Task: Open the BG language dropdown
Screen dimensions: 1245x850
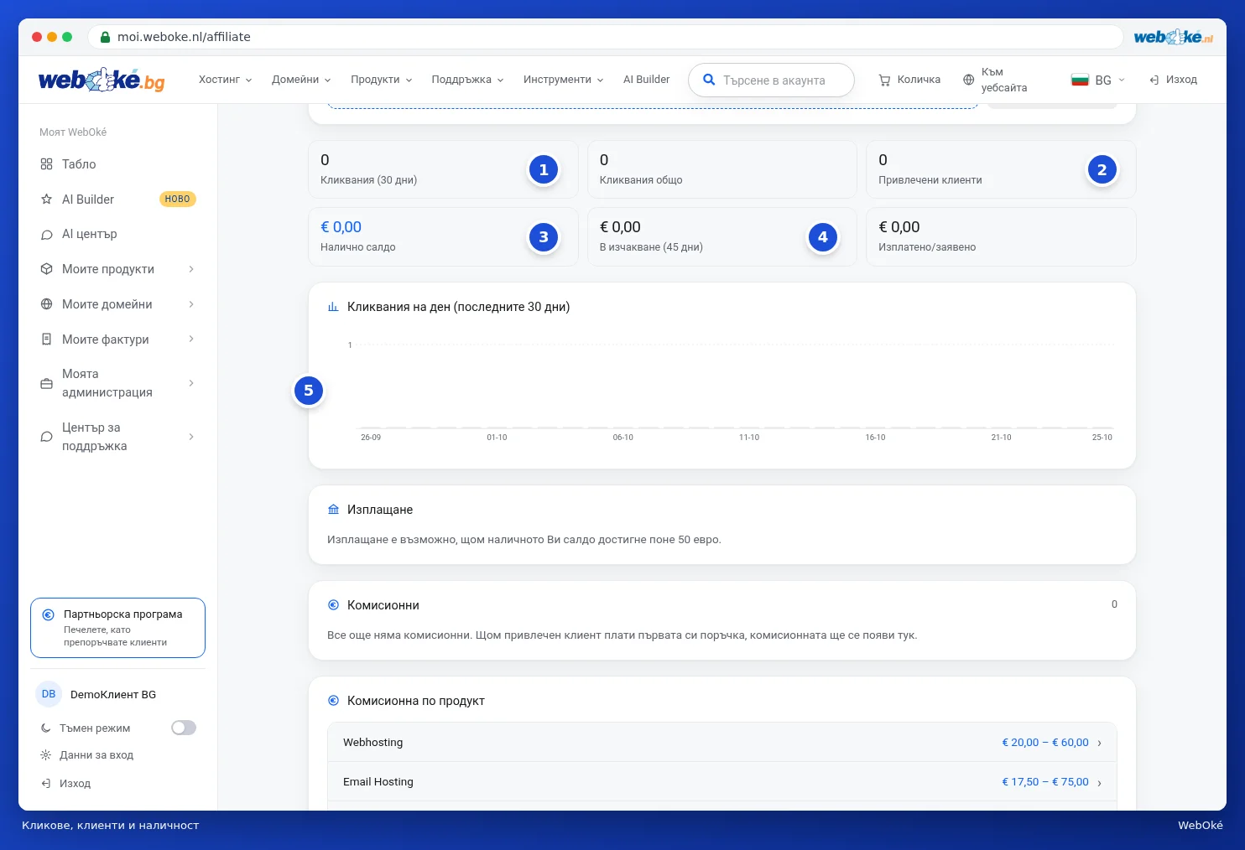Action: 1098,80
